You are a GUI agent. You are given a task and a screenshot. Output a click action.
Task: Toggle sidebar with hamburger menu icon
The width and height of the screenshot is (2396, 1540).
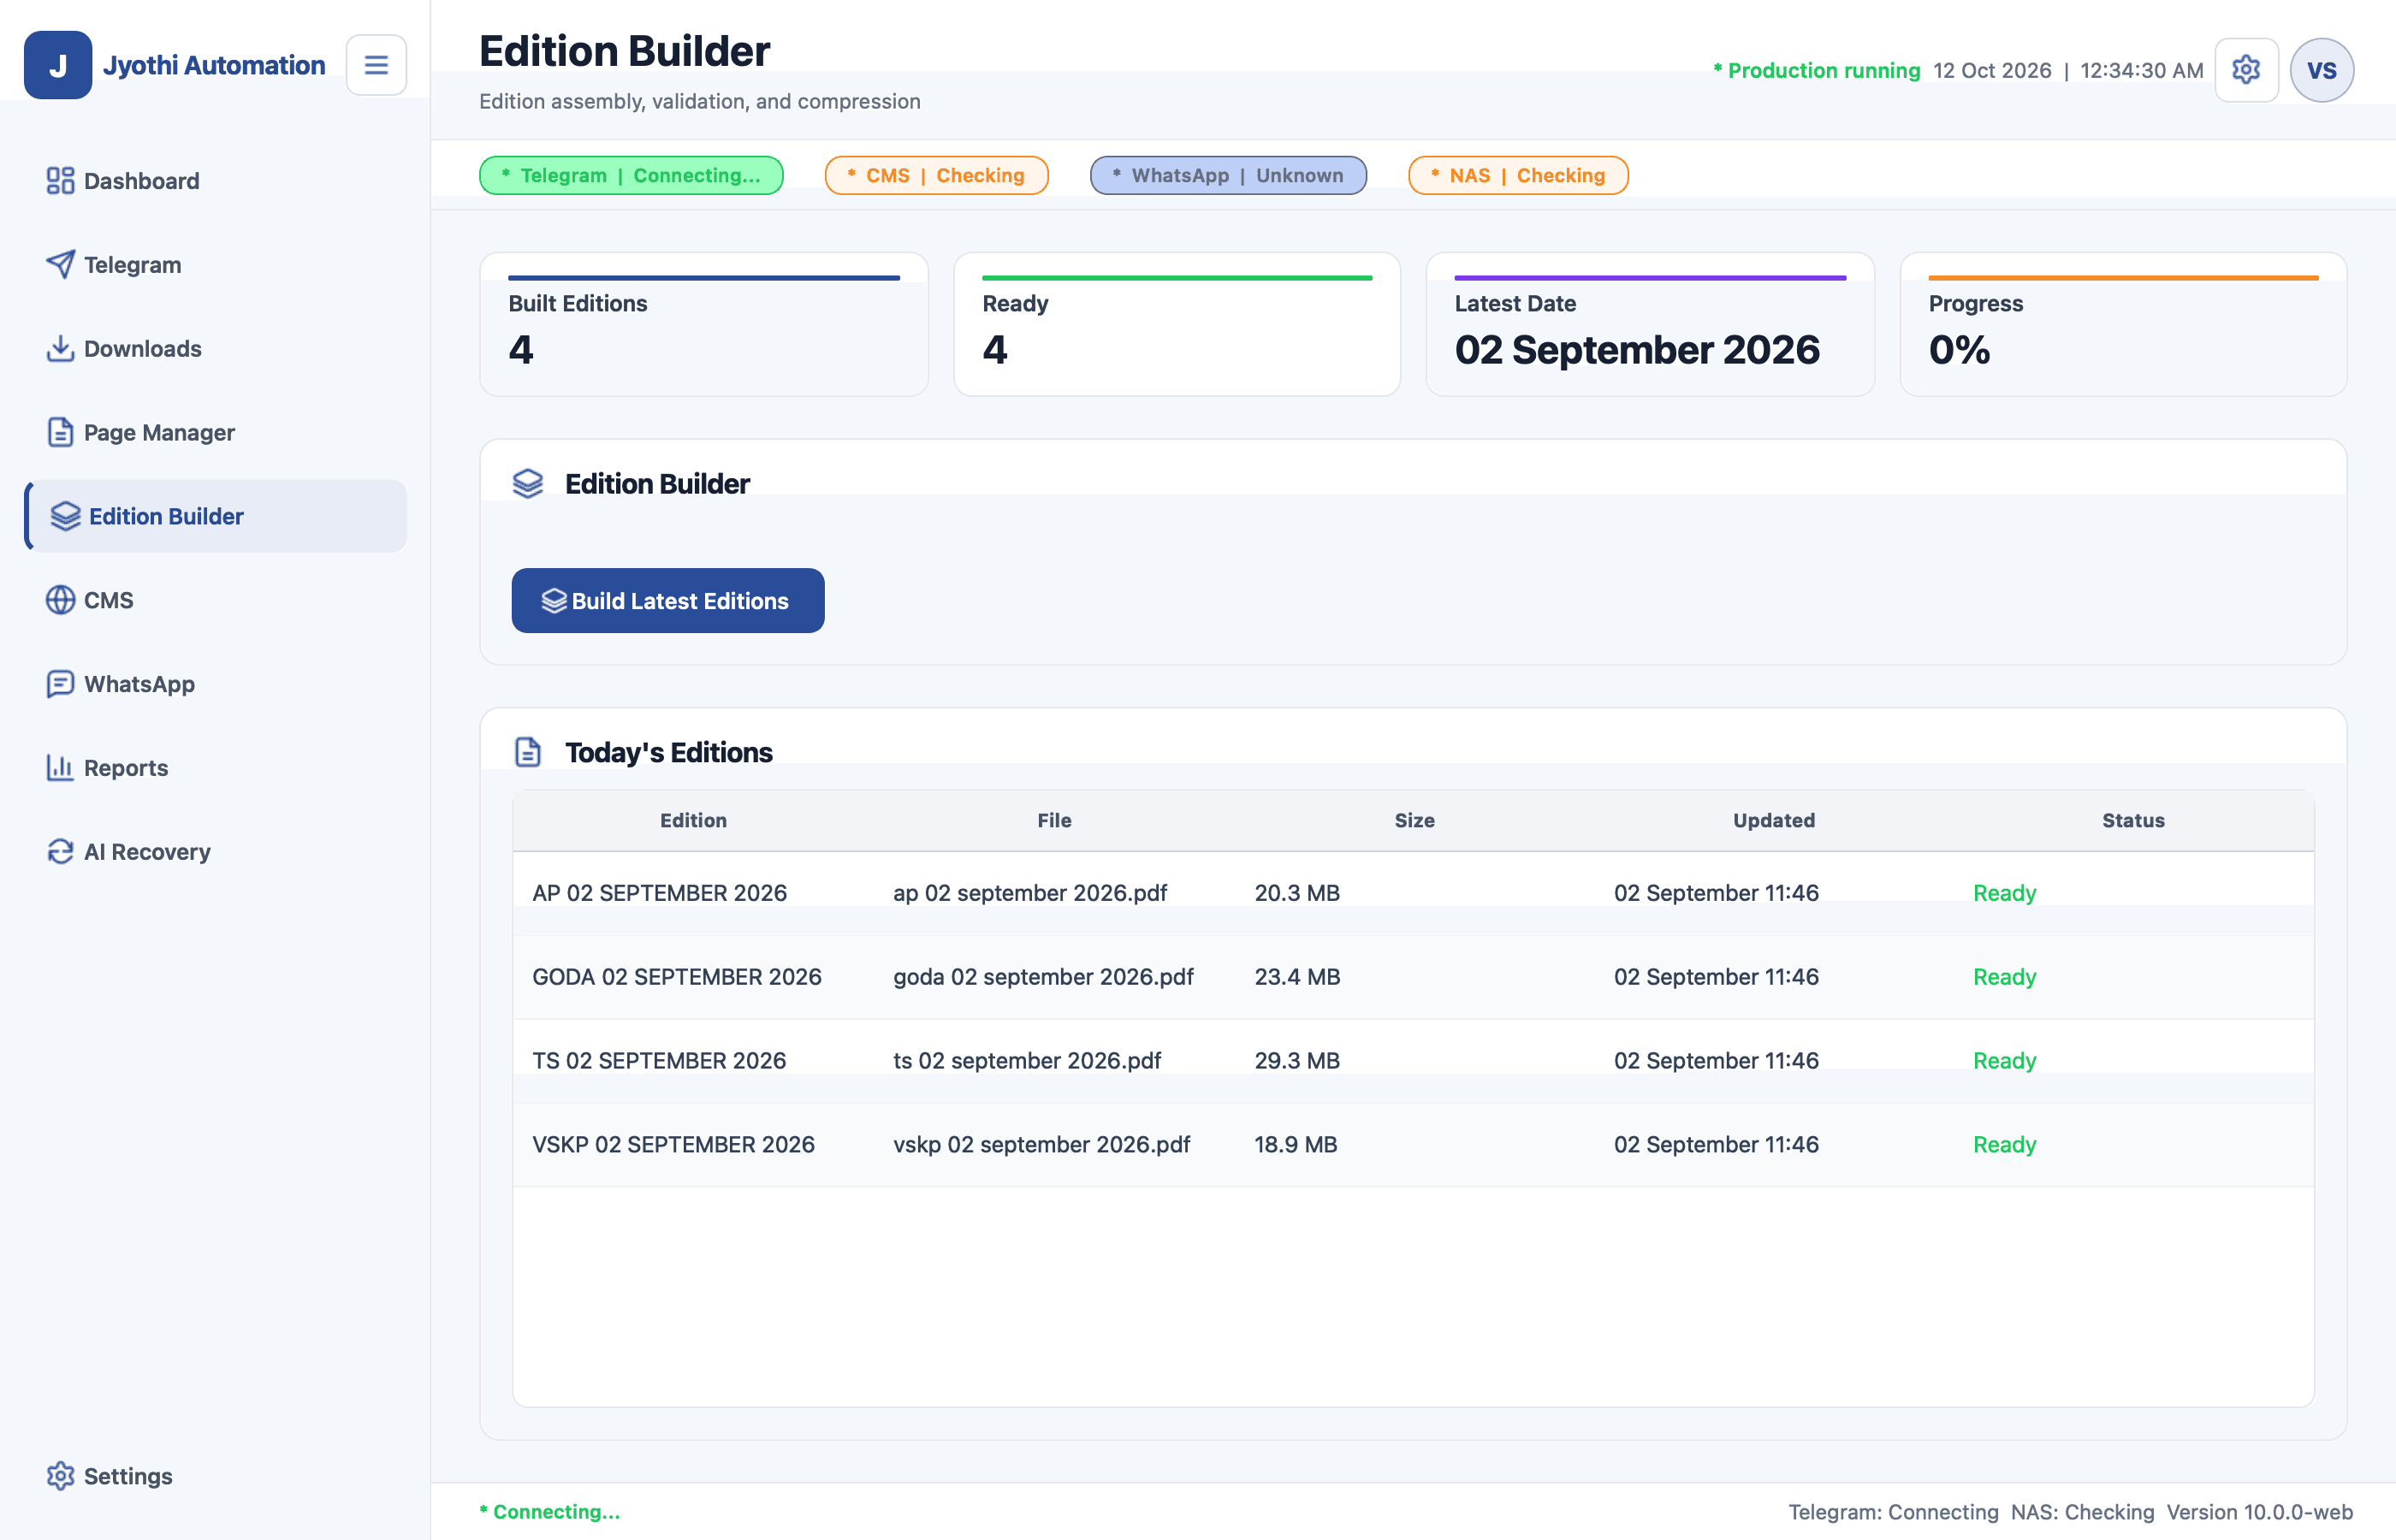coord(376,65)
